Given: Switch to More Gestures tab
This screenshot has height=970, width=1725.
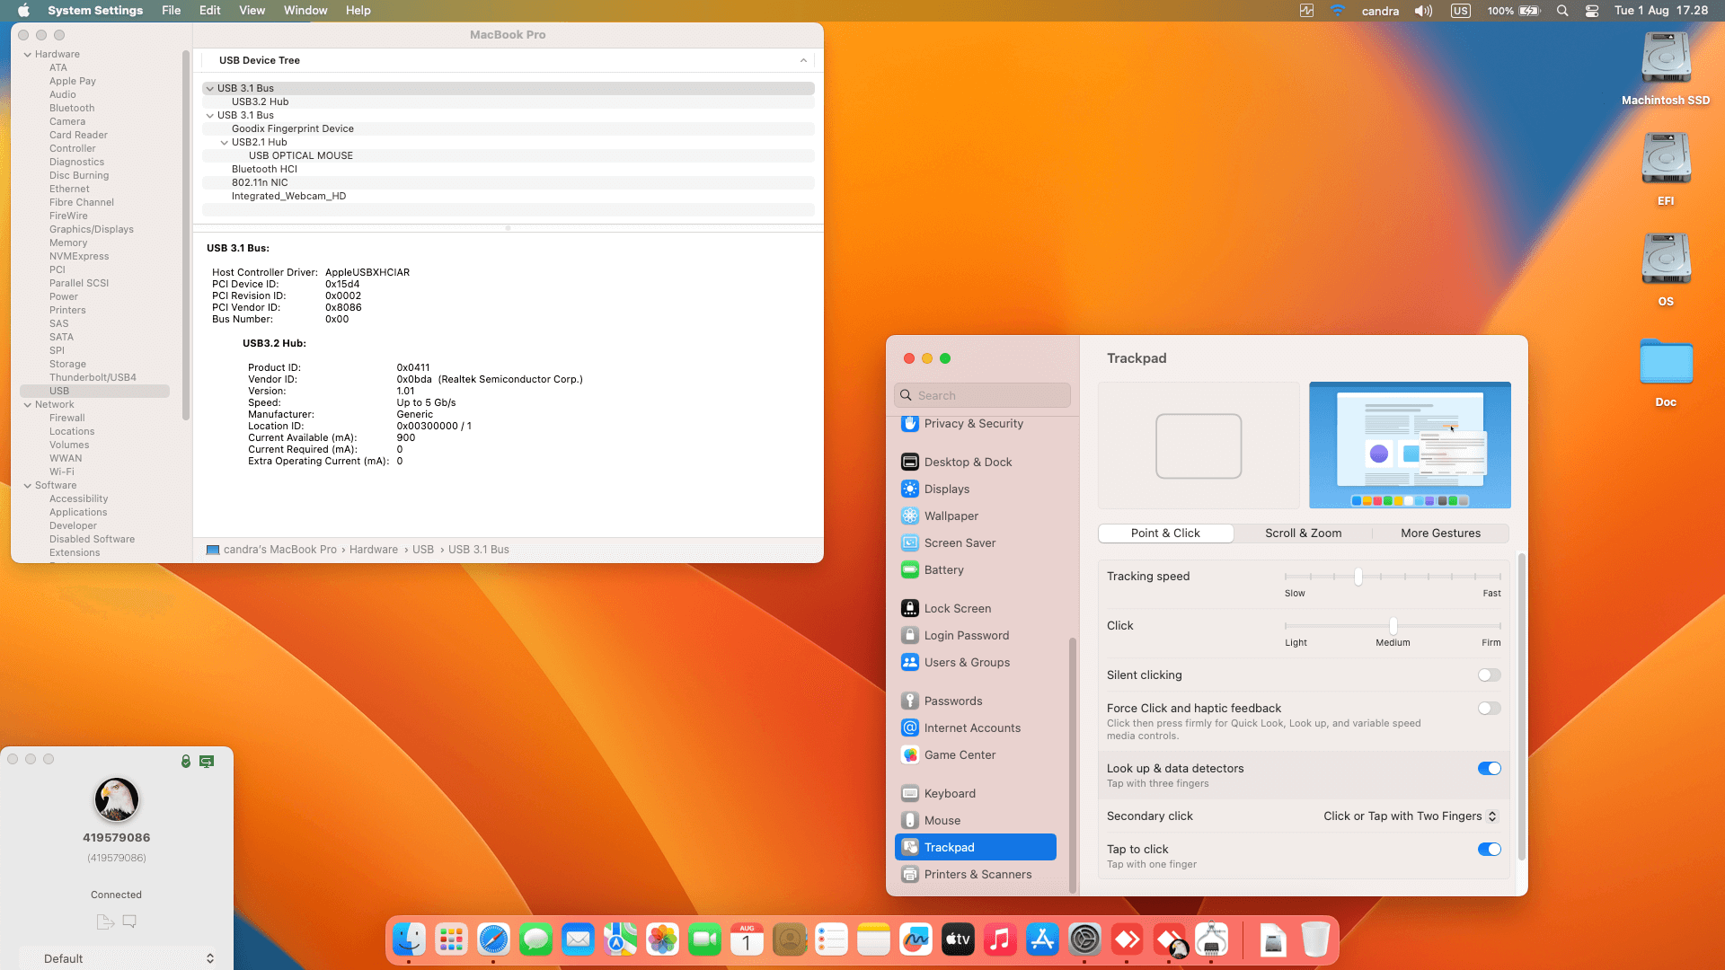Looking at the screenshot, I should pyautogui.click(x=1440, y=533).
